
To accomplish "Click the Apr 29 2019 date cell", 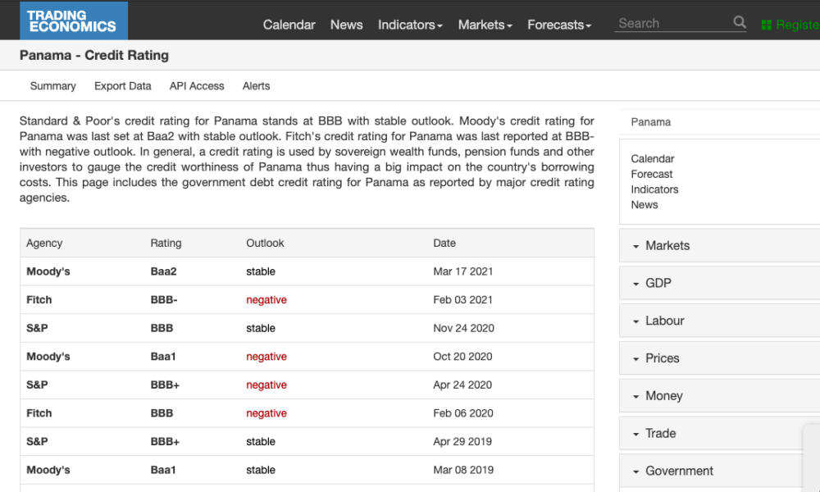I will [x=462, y=441].
